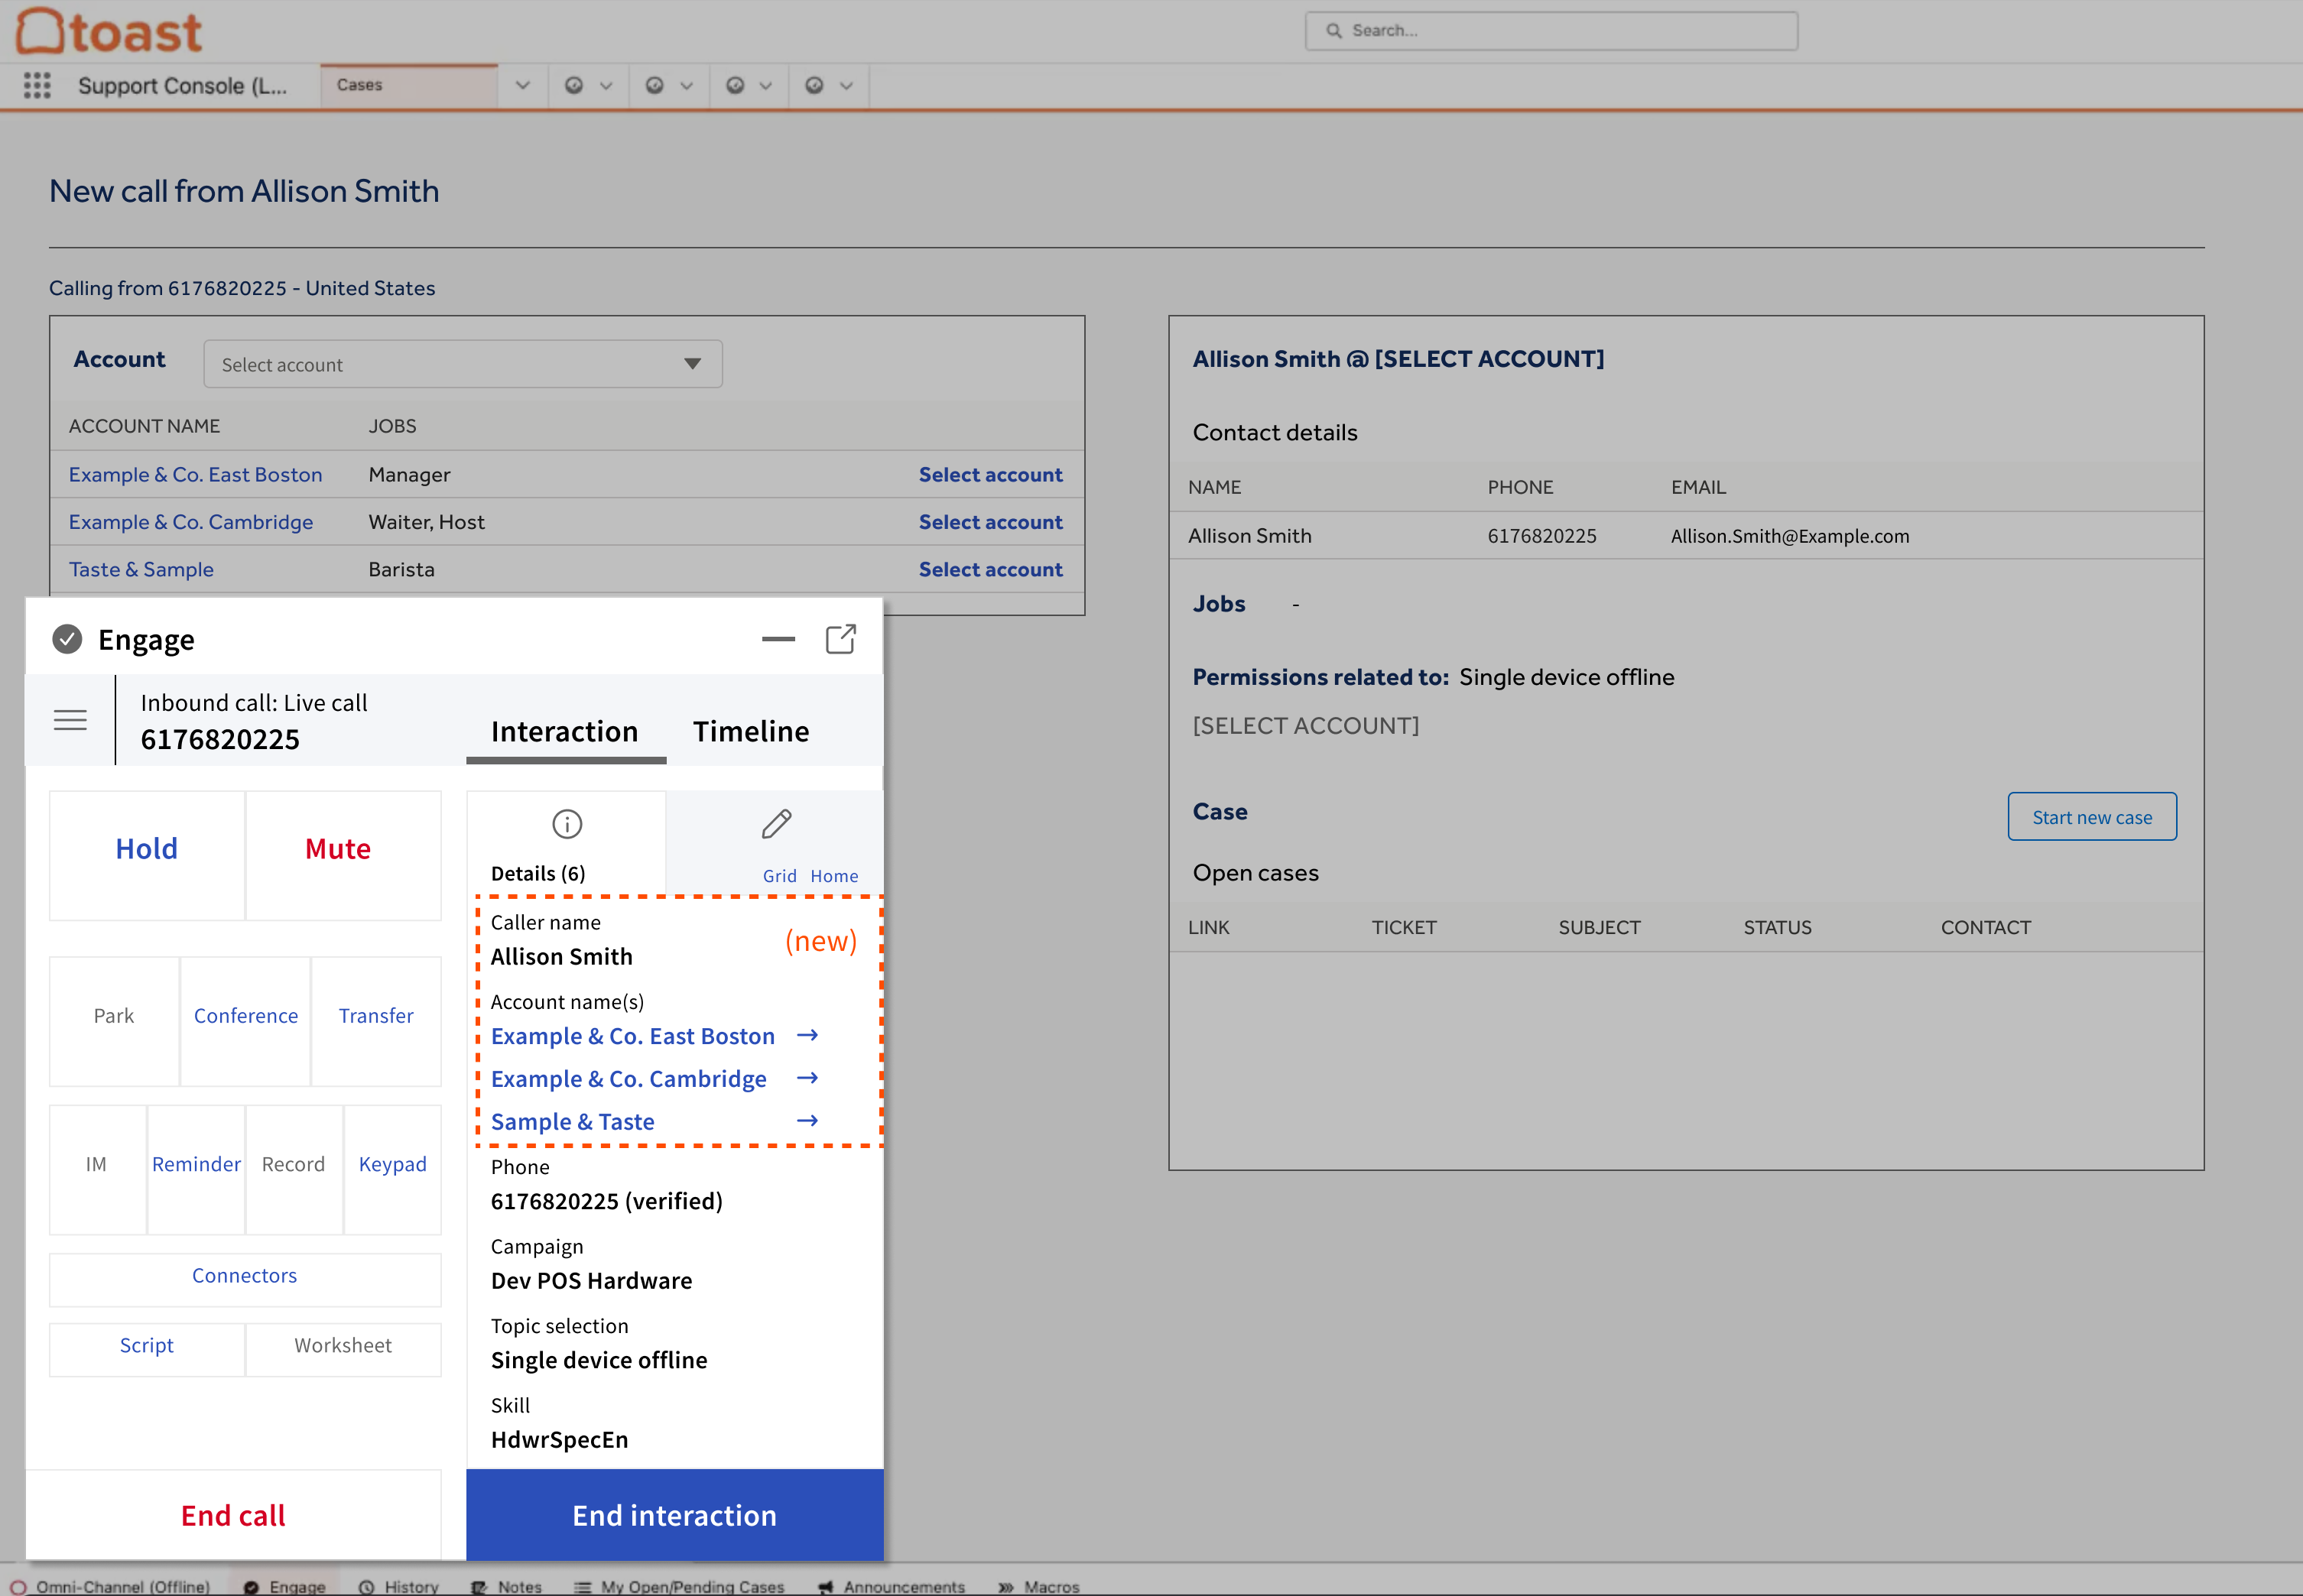Click the Toast logo

[109, 31]
